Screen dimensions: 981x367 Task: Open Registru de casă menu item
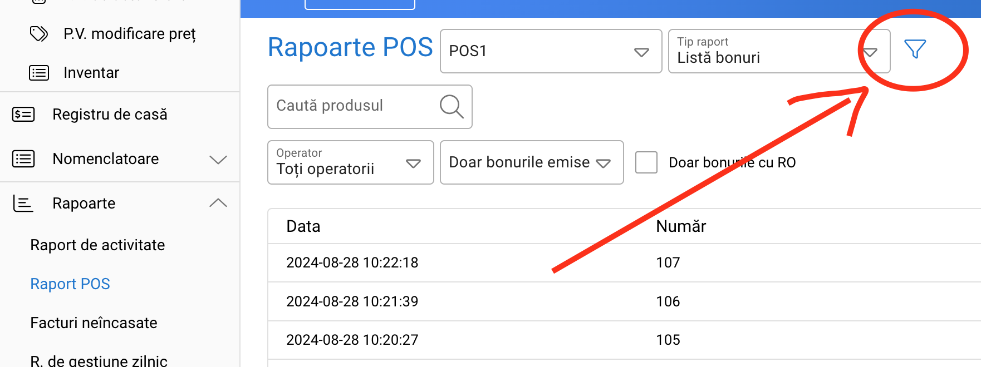(x=110, y=115)
